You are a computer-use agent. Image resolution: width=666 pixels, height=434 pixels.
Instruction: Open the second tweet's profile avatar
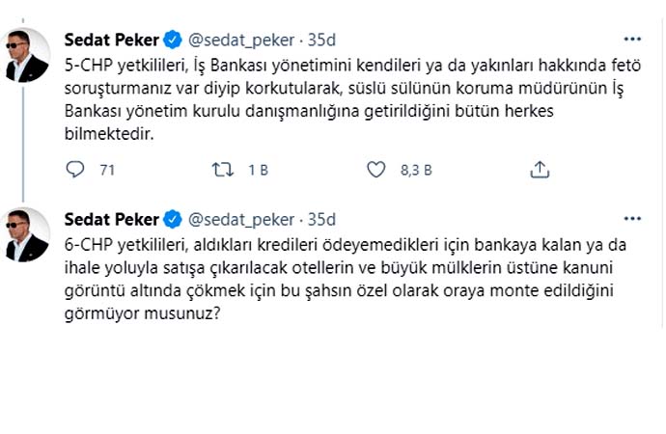coord(27,233)
